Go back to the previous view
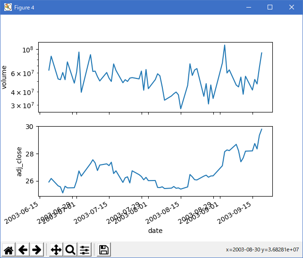Screen dimensions: 303x258 23,249
